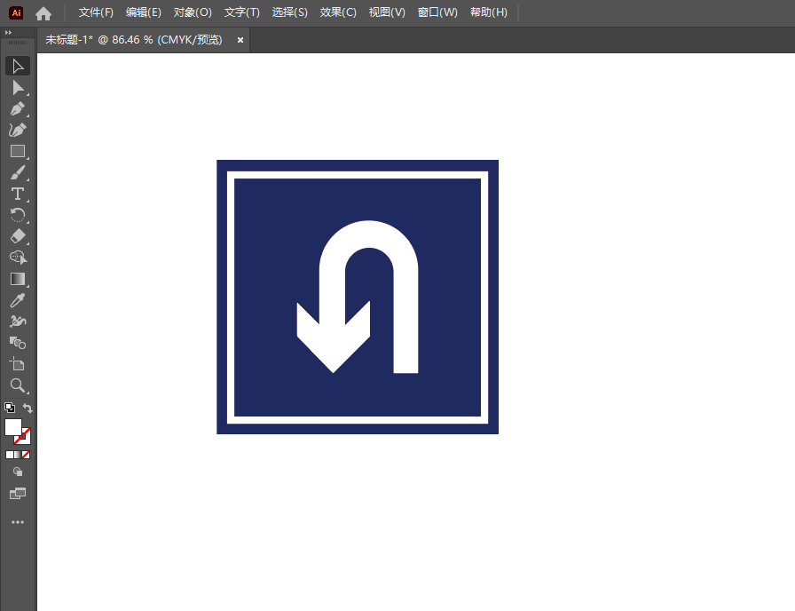Click the Stroke box showing none

pos(26,440)
